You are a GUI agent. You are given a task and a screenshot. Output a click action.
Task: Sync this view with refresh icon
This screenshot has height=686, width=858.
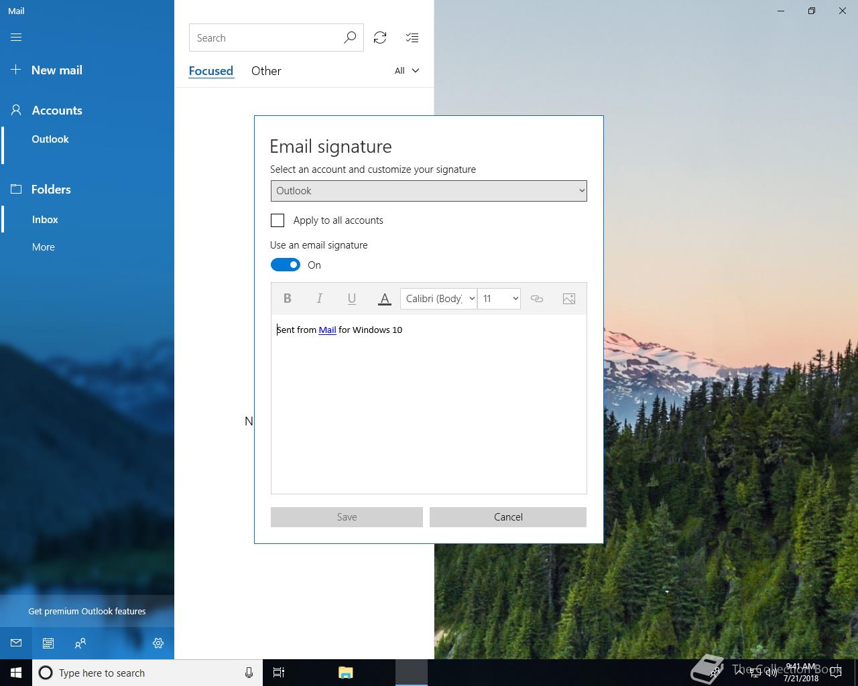coord(380,38)
